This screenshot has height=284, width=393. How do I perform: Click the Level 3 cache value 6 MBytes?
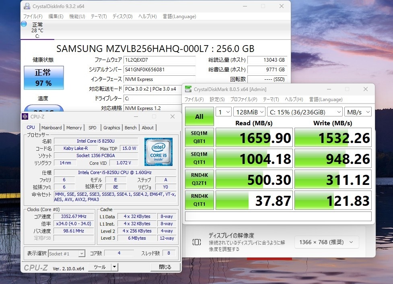[137, 238]
